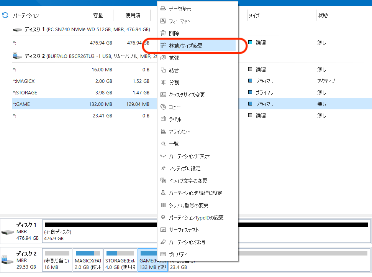Click the eraser icon for パーティション抹消
Viewport: 372px width, 277px height.
coord(163,242)
